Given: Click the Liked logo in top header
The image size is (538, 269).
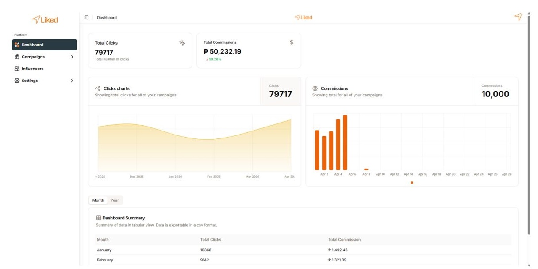Looking at the screenshot, I should pyautogui.click(x=304, y=18).
